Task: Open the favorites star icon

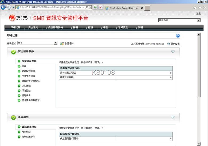Action: 200,8
